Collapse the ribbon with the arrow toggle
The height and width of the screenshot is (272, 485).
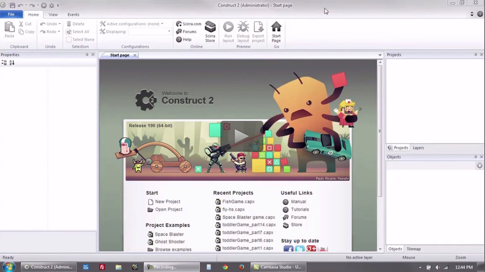coord(472,14)
